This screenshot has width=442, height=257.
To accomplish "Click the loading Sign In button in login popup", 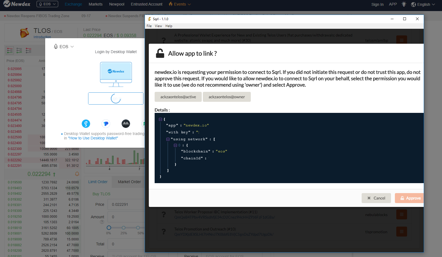I will (116, 98).
